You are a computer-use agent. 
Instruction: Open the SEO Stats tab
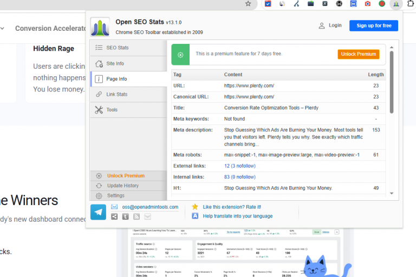(x=128, y=48)
